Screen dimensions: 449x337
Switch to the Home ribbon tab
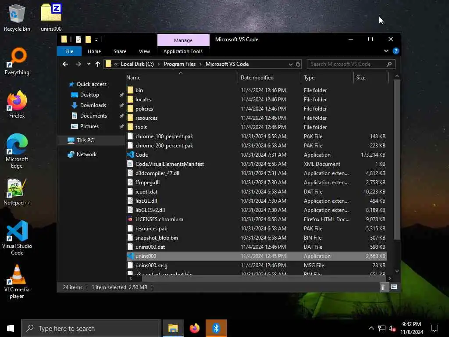tap(94, 51)
